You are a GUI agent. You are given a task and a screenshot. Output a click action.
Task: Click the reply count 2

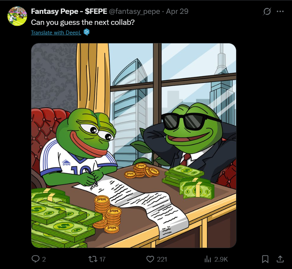[x=44, y=259]
